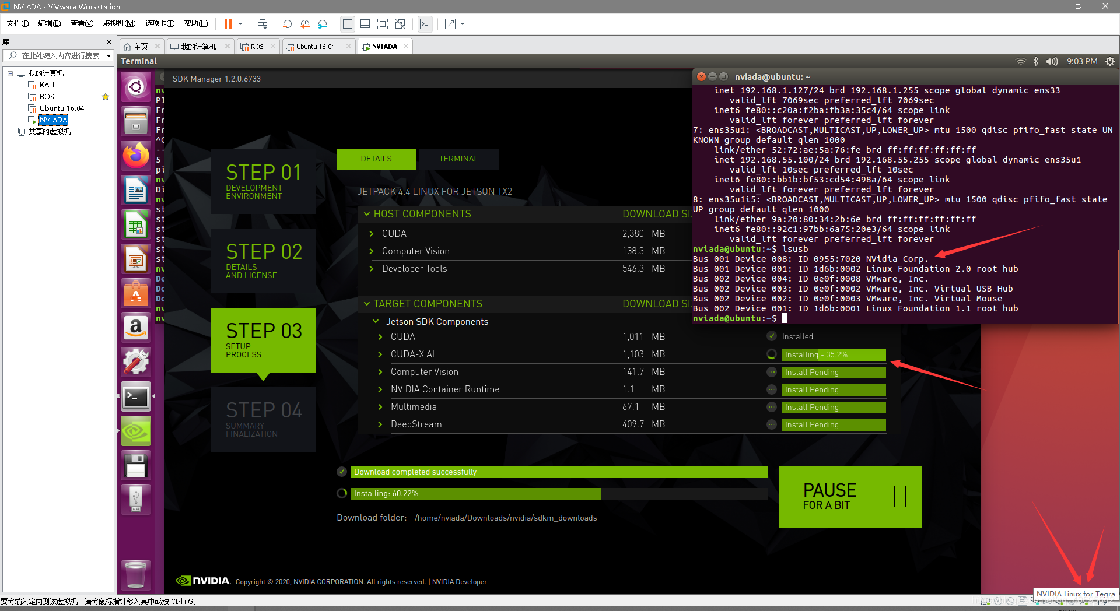The height and width of the screenshot is (611, 1120).
Task: Open the Trash in the launcher
Action: (x=136, y=574)
